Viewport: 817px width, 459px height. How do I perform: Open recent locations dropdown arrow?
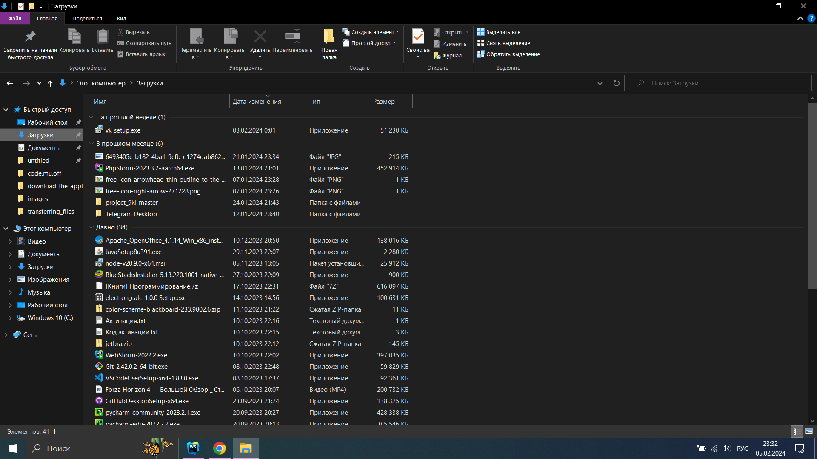coord(39,83)
